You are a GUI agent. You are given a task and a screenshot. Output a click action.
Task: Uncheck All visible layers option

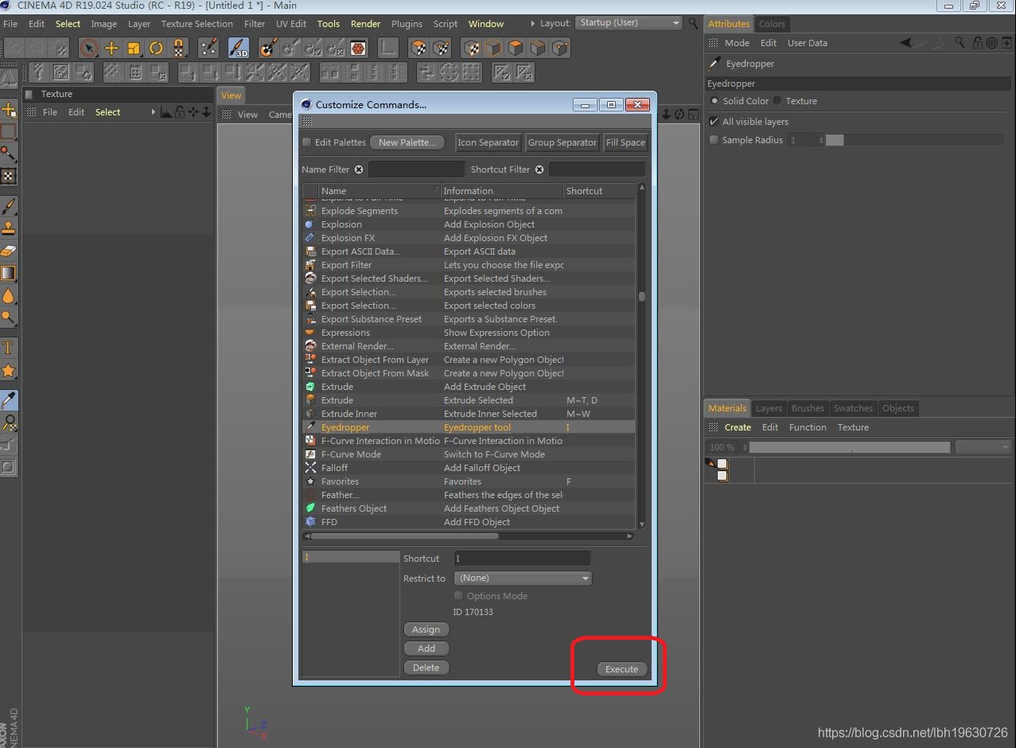(714, 122)
